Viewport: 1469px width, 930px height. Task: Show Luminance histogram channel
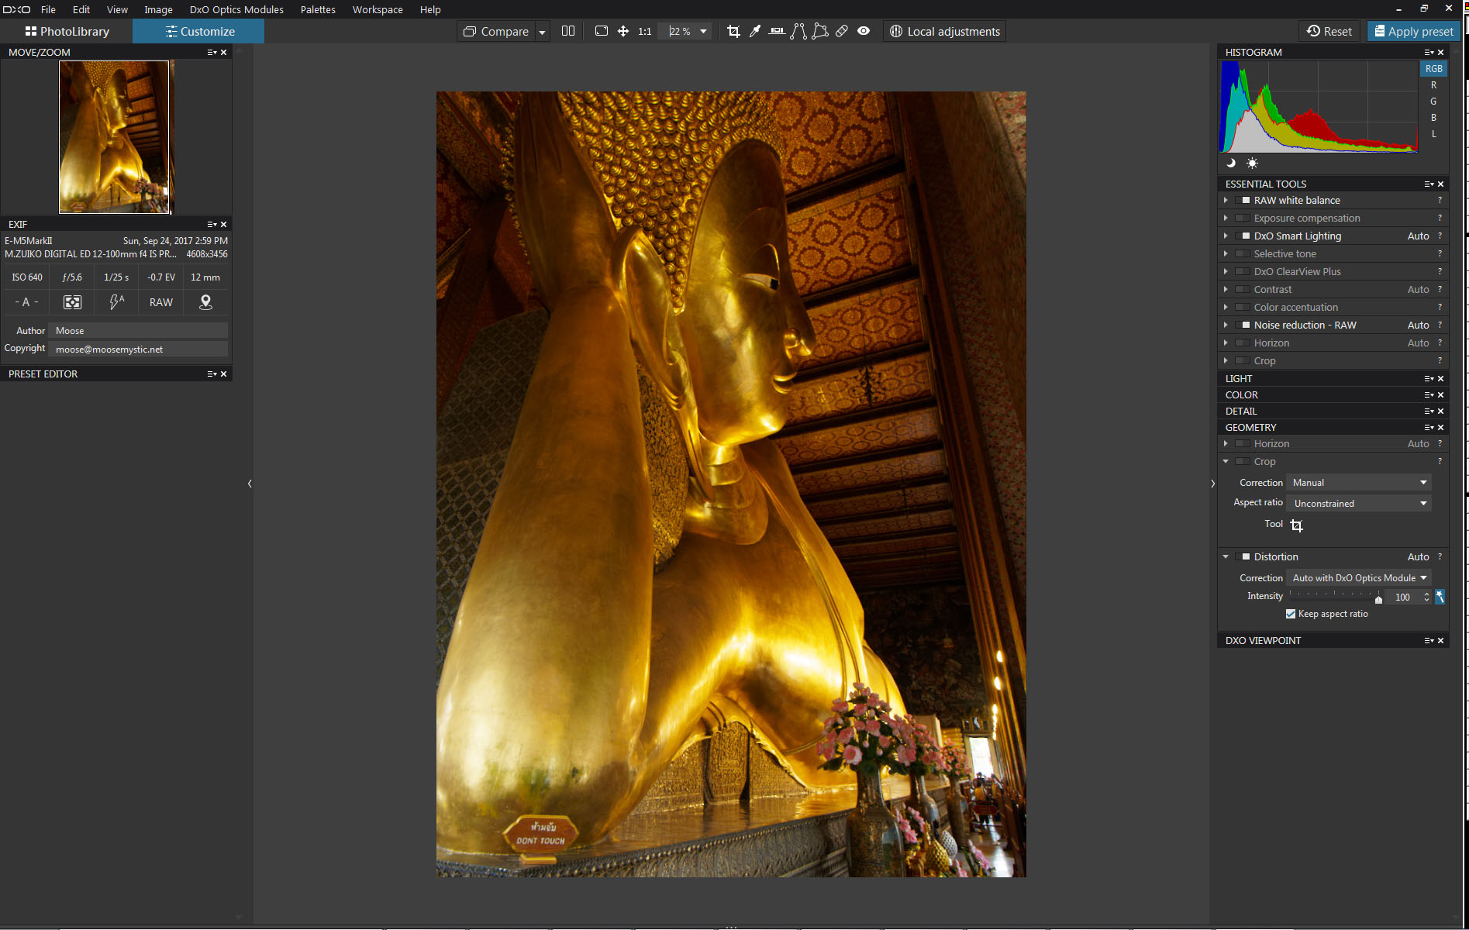[x=1433, y=134]
